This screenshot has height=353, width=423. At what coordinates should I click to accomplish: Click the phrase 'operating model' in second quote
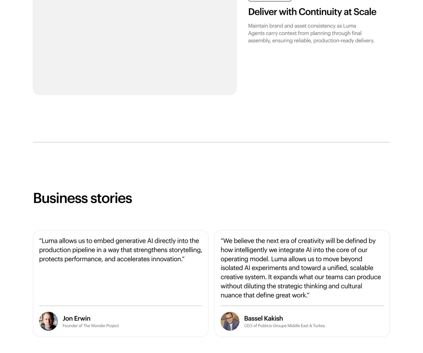point(245,259)
